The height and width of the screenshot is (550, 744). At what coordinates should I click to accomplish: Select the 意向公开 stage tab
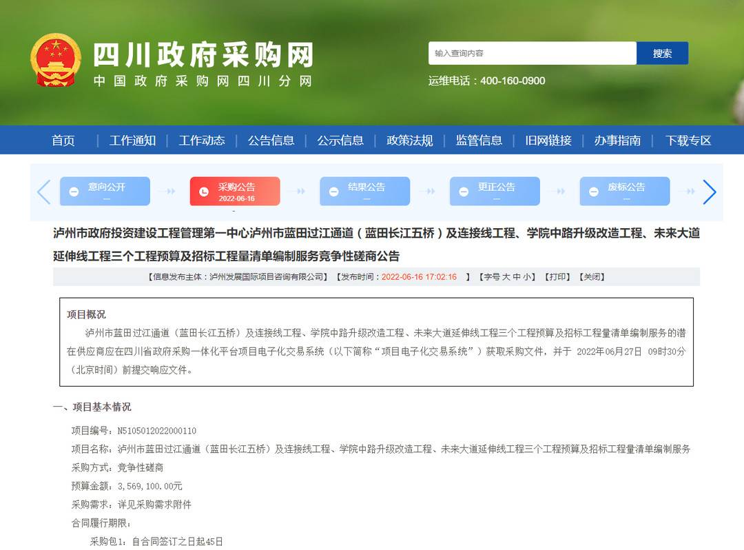[105, 192]
